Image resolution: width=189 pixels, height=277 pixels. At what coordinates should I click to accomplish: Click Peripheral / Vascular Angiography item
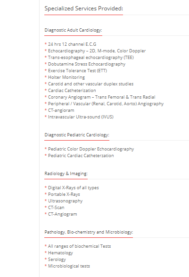[x=106, y=104]
